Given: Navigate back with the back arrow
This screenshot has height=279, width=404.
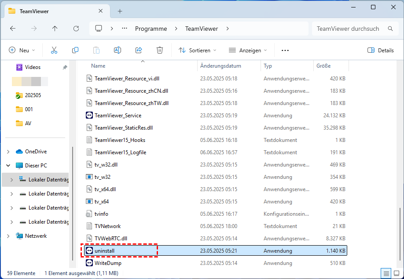Looking at the screenshot, I should pos(13,29).
